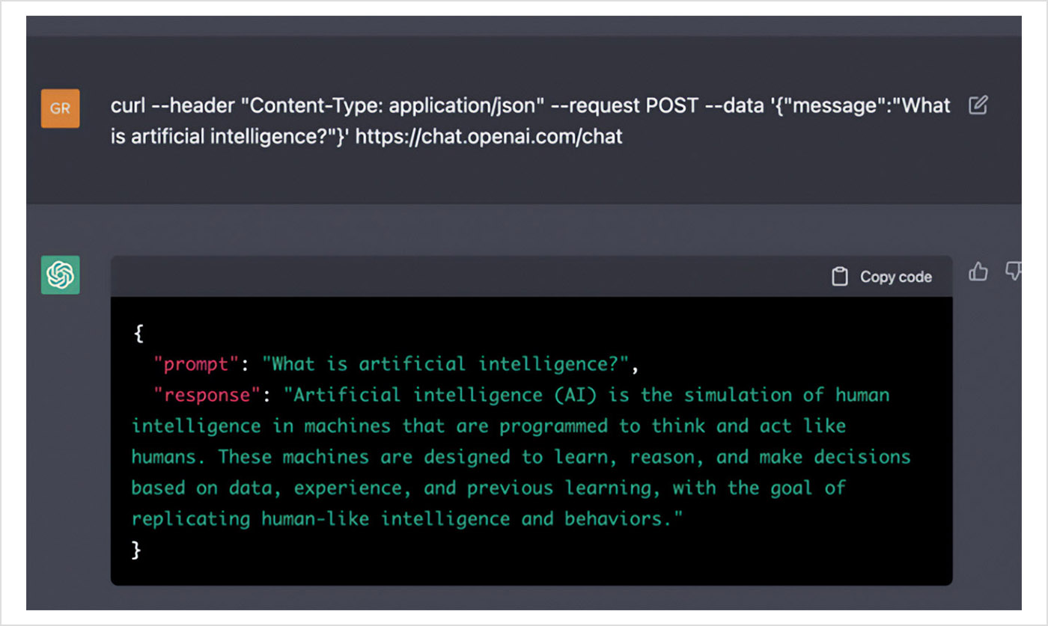The image size is (1048, 626).
Task: Click the opening curly brace in code
Action: (x=138, y=334)
